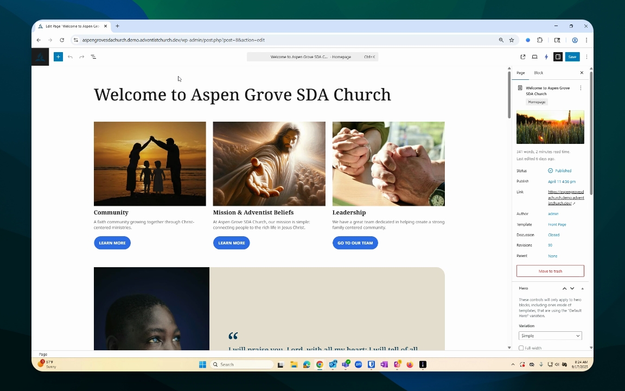Image resolution: width=625 pixels, height=391 pixels.
Task: Move Hero panel down with chevron
Action: pyautogui.click(x=572, y=288)
